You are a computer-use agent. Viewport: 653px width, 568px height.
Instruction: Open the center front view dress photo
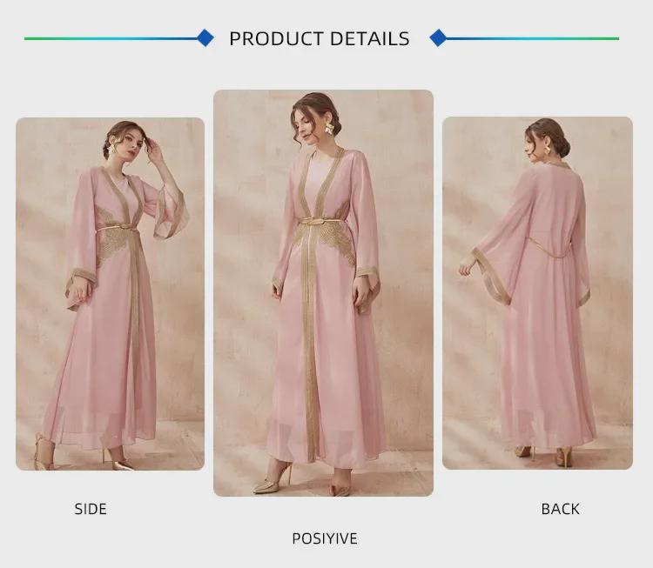pyautogui.click(x=323, y=293)
